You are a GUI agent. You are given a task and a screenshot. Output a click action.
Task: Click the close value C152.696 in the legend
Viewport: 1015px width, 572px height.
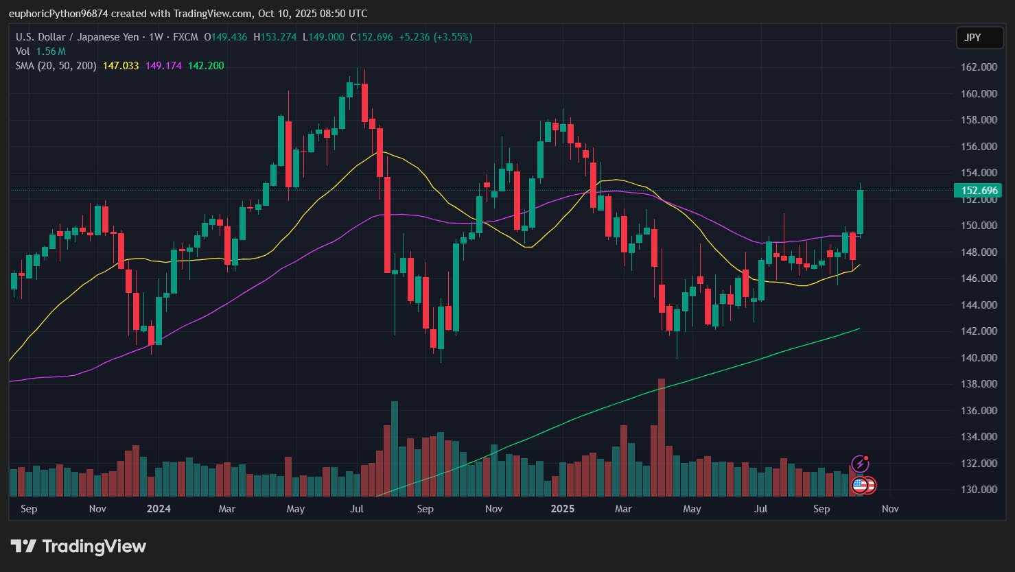(x=371, y=37)
